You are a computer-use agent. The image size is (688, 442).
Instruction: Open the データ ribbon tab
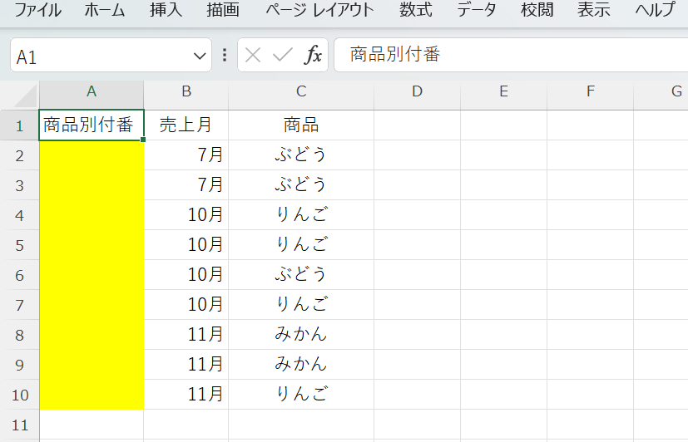point(477,11)
